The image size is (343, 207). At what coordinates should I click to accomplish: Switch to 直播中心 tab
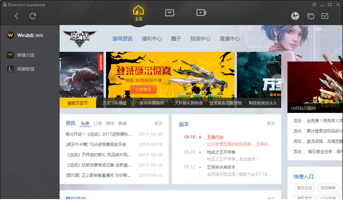230,39
